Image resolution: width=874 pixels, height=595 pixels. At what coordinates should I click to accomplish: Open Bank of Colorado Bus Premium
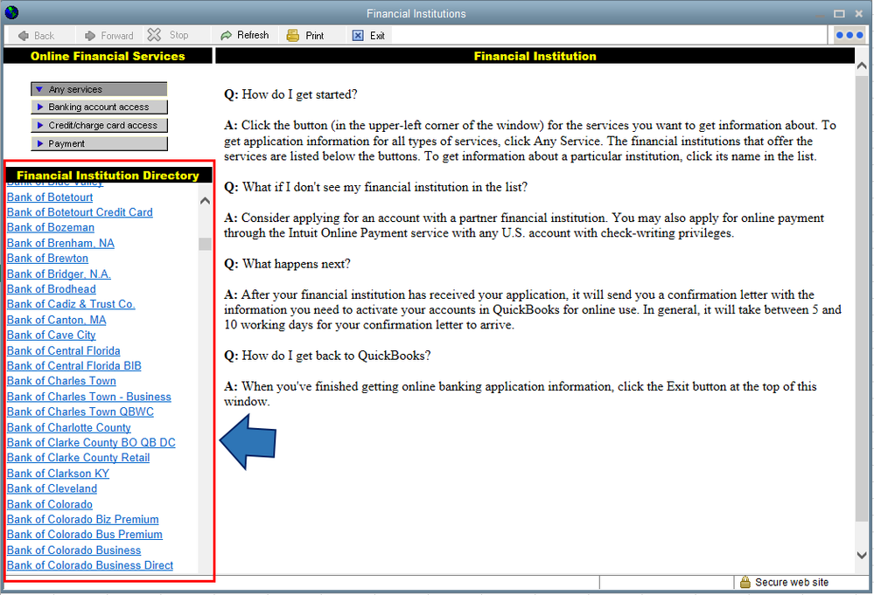(x=85, y=535)
